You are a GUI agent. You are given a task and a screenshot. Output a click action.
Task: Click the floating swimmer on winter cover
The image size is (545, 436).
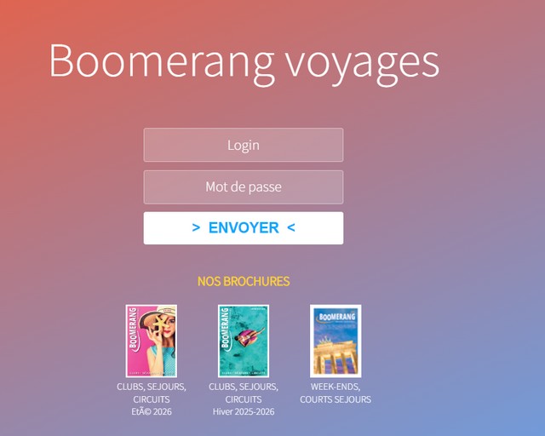click(249, 336)
